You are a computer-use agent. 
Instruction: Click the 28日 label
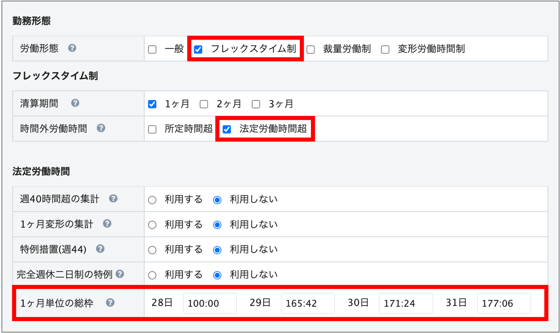point(162,303)
